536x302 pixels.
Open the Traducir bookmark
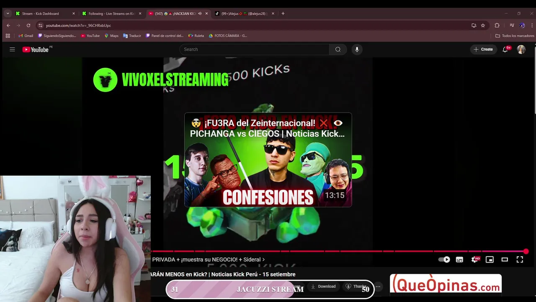(x=132, y=36)
